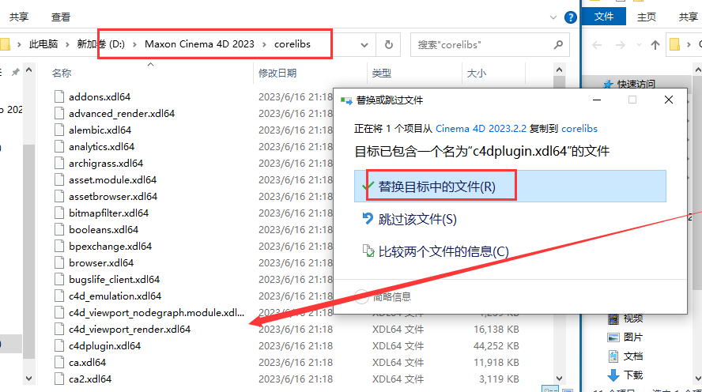Image resolution: width=702 pixels, height=392 pixels.
Task: Click the bugslife_client.xdl64 file icon
Action: tap(59, 279)
